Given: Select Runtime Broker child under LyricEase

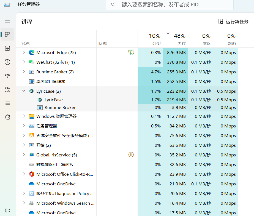Looking at the screenshot, I should coord(127,108).
